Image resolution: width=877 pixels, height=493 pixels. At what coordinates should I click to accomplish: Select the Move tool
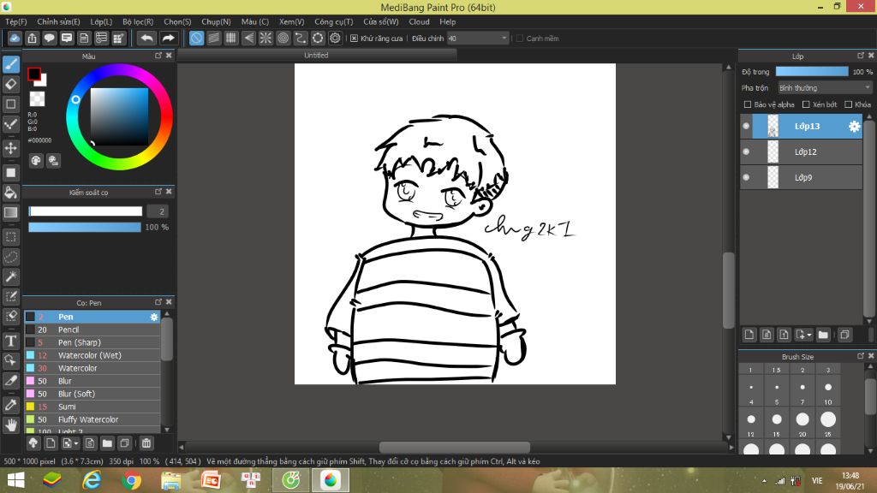pyautogui.click(x=10, y=148)
